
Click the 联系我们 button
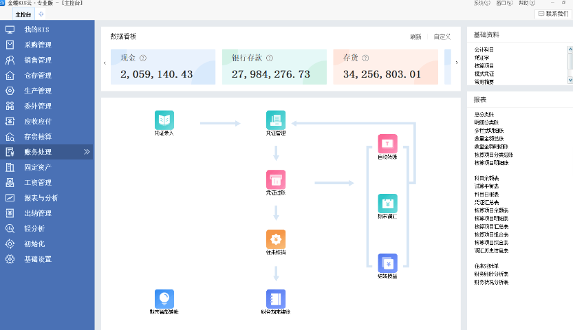coord(553,14)
